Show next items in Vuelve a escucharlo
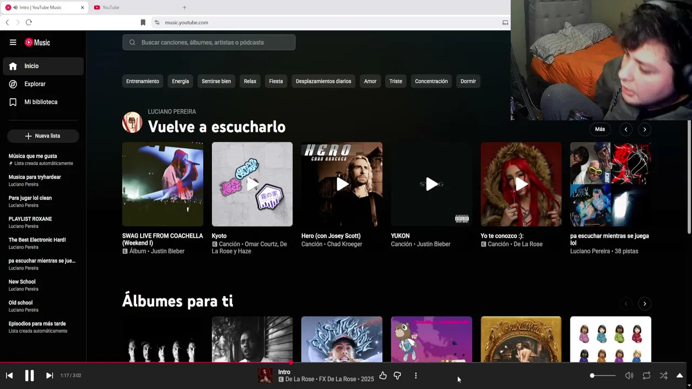692x389 pixels. (x=644, y=129)
